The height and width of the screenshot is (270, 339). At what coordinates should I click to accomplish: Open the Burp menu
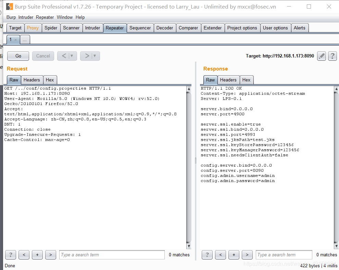pos(11,17)
